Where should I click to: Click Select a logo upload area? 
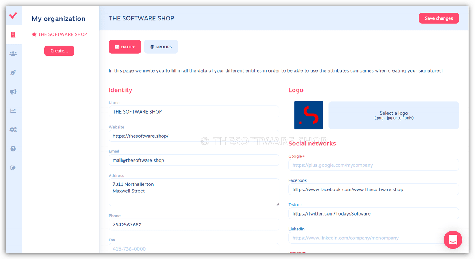pyautogui.click(x=393, y=115)
